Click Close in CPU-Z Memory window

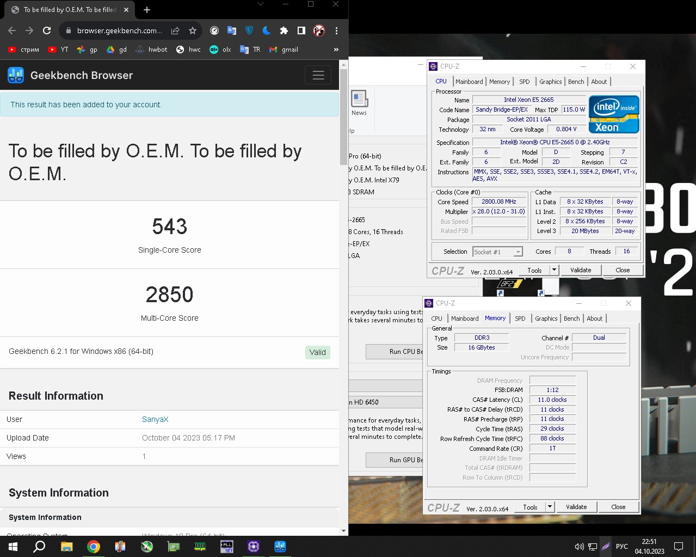[x=618, y=507]
